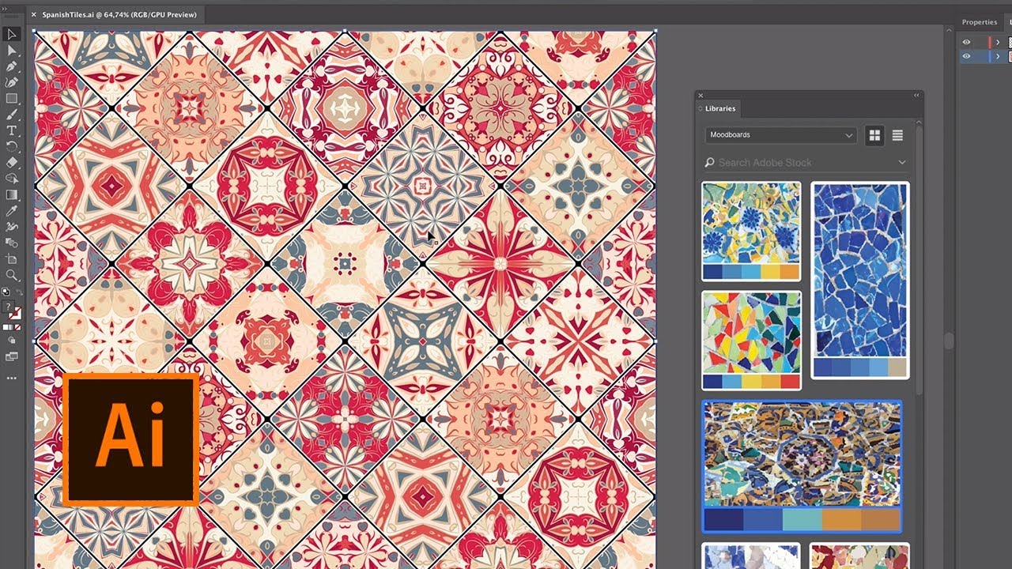Collapse the Libraries panel with double arrows
This screenshot has width=1012, height=569.
click(x=917, y=96)
